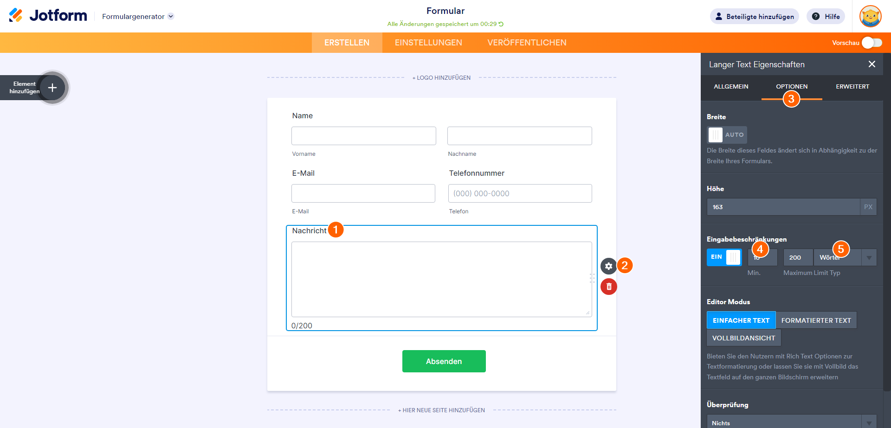Select the FORMATIERTER TEXT editor mode
Image resolution: width=891 pixels, height=428 pixels.
816,320
